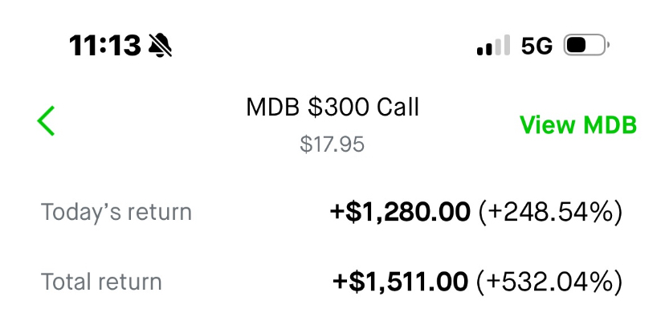This screenshot has height=321, width=665.
Task: Tap the MDB ticker in header title
Action: pyautogui.click(x=272, y=107)
